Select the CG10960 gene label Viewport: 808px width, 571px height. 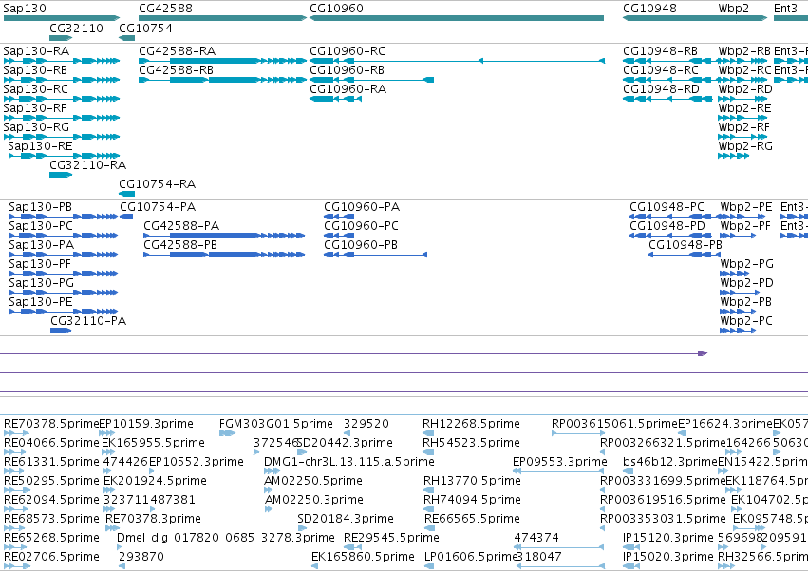pos(336,9)
